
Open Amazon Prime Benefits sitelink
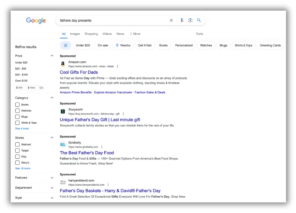click(76, 92)
